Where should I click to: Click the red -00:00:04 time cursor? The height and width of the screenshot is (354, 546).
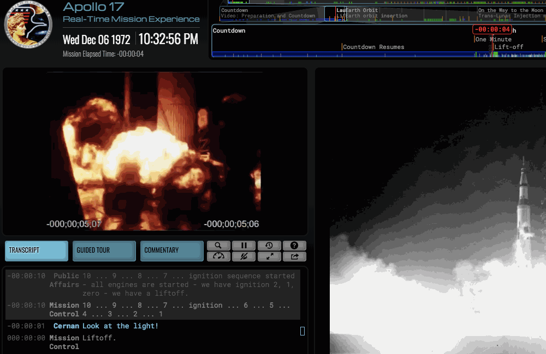tap(492, 29)
